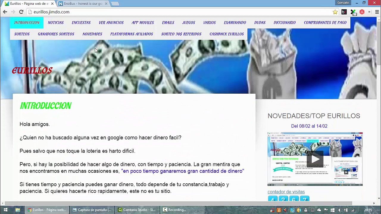Open CASHBACK EURILLOS page
Screen dimensions: 381x214
227,34
